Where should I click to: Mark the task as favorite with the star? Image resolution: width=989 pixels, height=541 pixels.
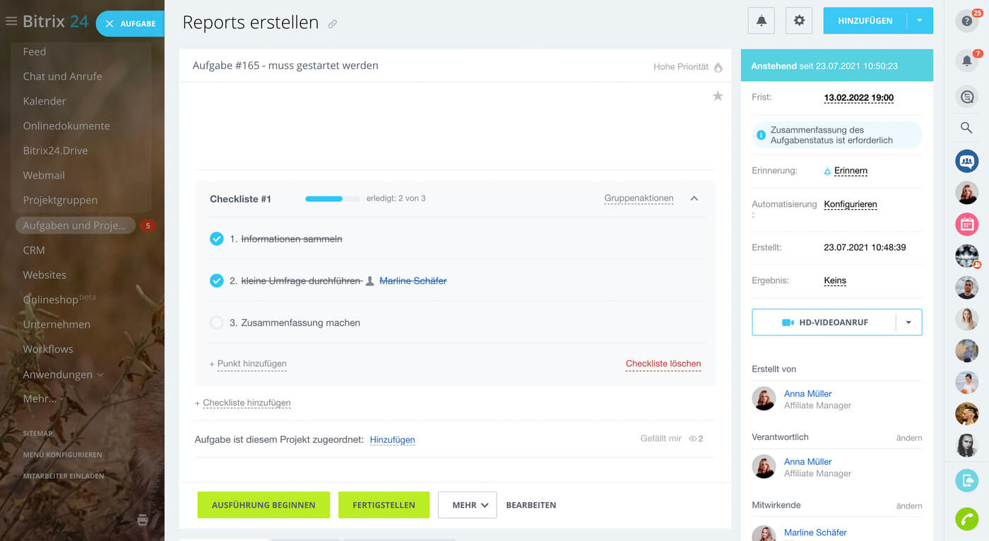click(x=718, y=96)
